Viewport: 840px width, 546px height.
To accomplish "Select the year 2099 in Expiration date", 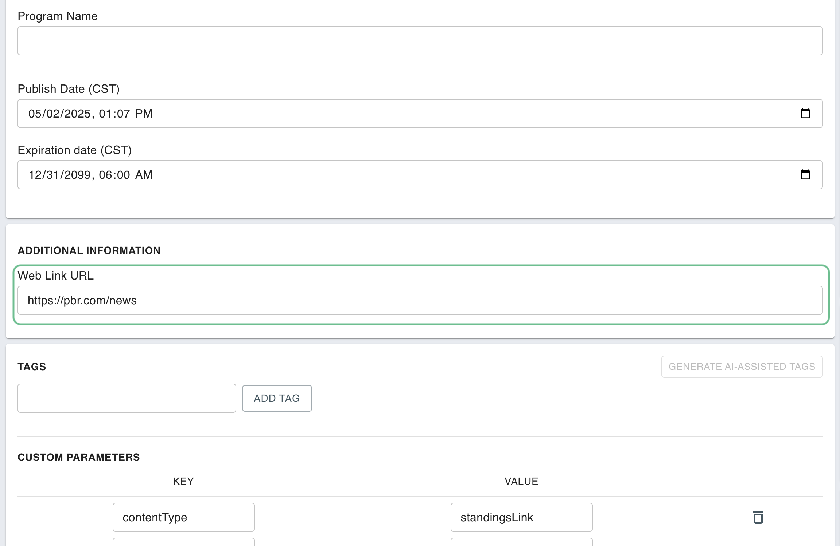I will 77,175.
